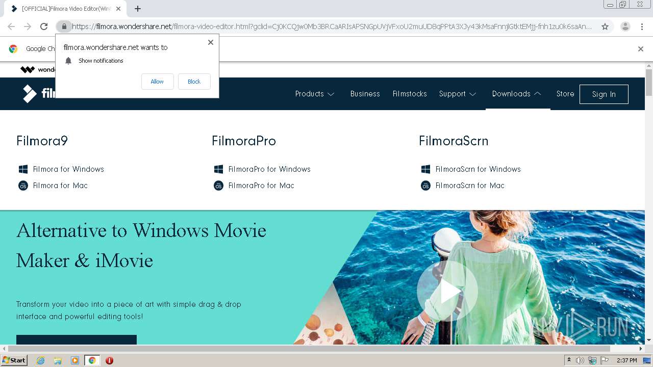Viewport: 653px width, 367px height.
Task: Click the scroll down arrow
Action: (x=649, y=340)
